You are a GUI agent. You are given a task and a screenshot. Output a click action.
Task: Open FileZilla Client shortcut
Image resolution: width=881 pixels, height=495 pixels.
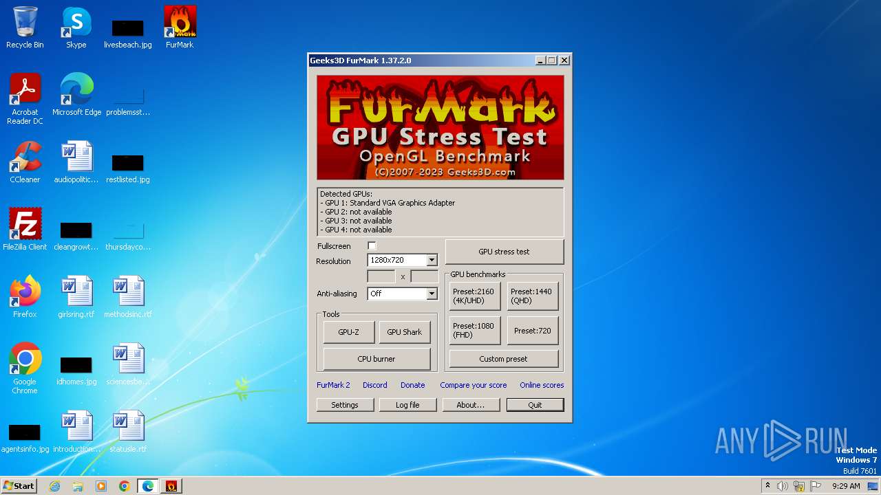click(x=25, y=230)
